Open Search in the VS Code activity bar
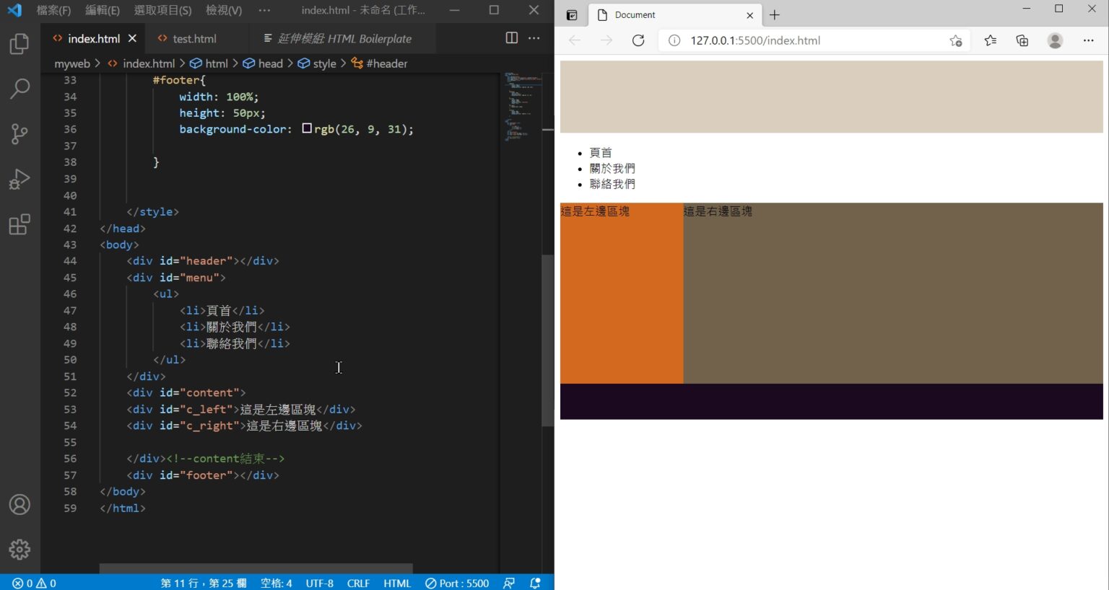 [19, 88]
